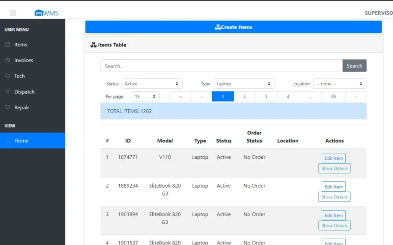Click the Status column header
The height and width of the screenshot is (245, 393).
224,141
